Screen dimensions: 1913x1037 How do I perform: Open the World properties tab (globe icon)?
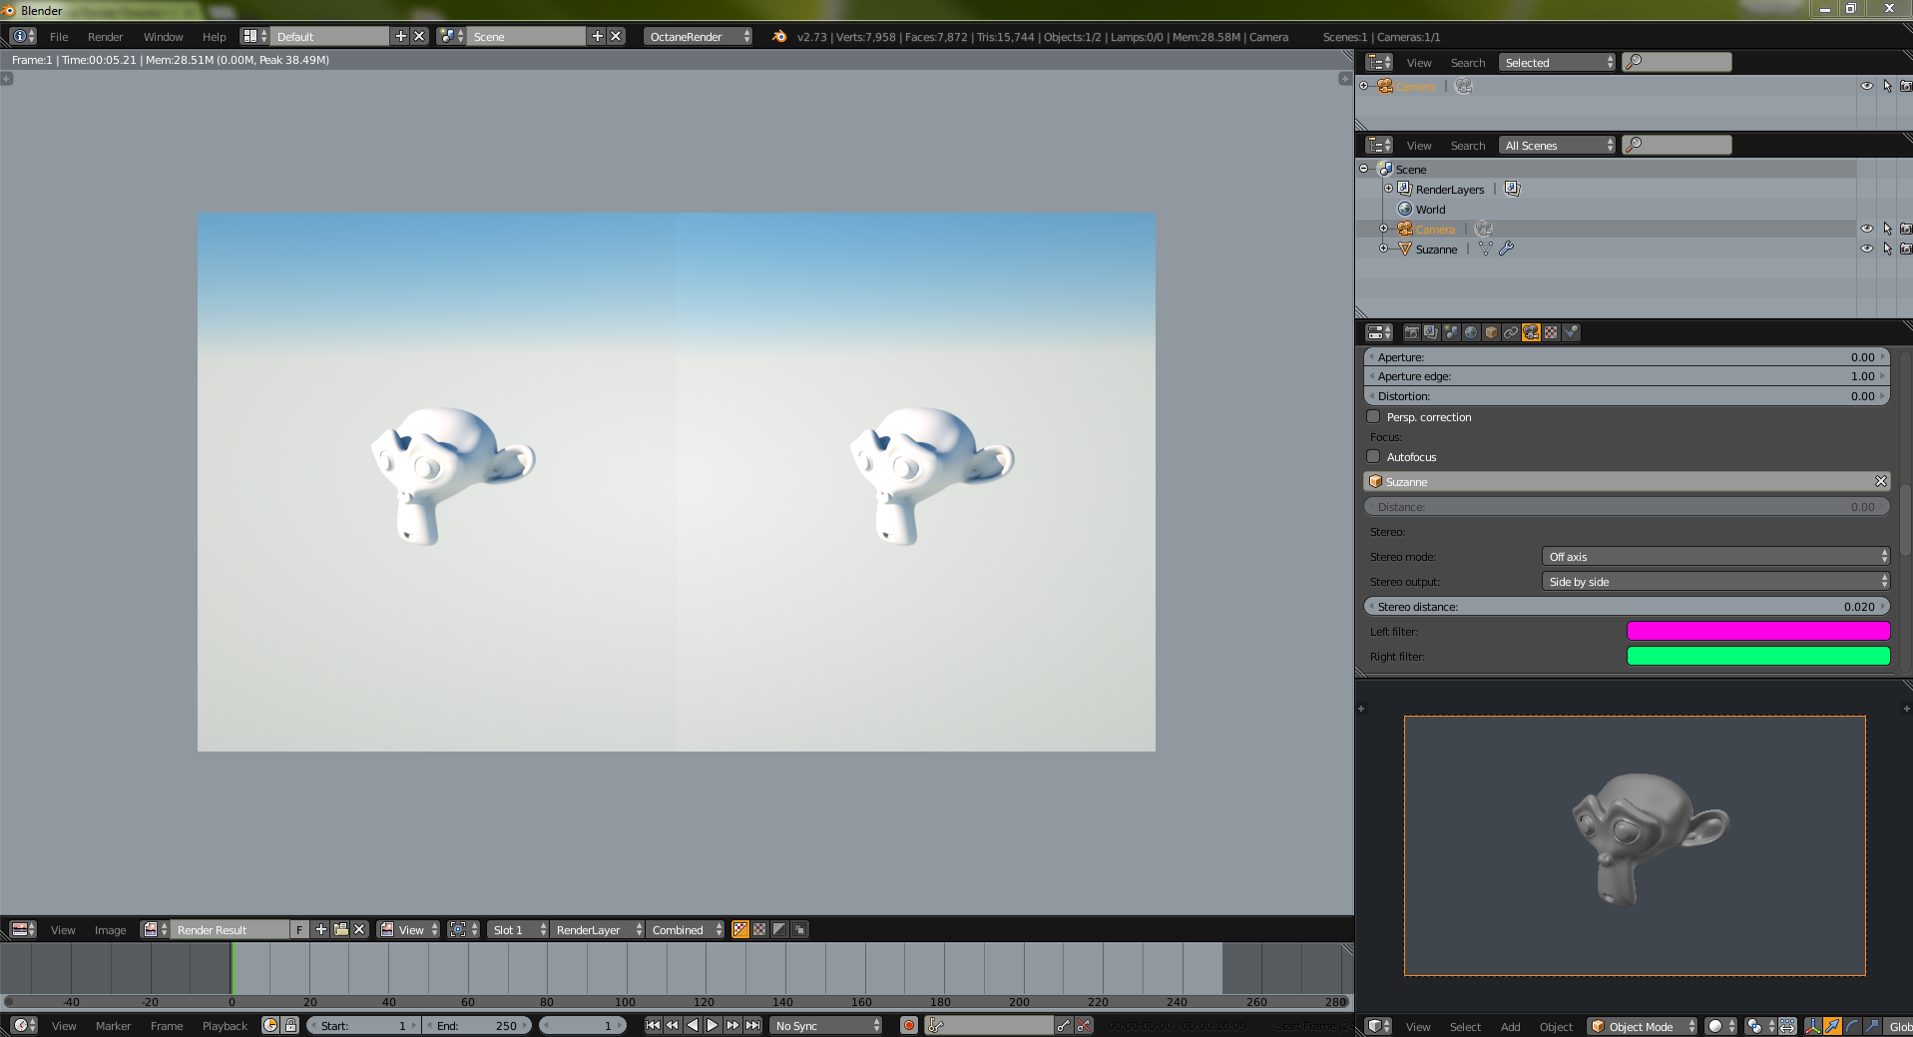click(1471, 332)
